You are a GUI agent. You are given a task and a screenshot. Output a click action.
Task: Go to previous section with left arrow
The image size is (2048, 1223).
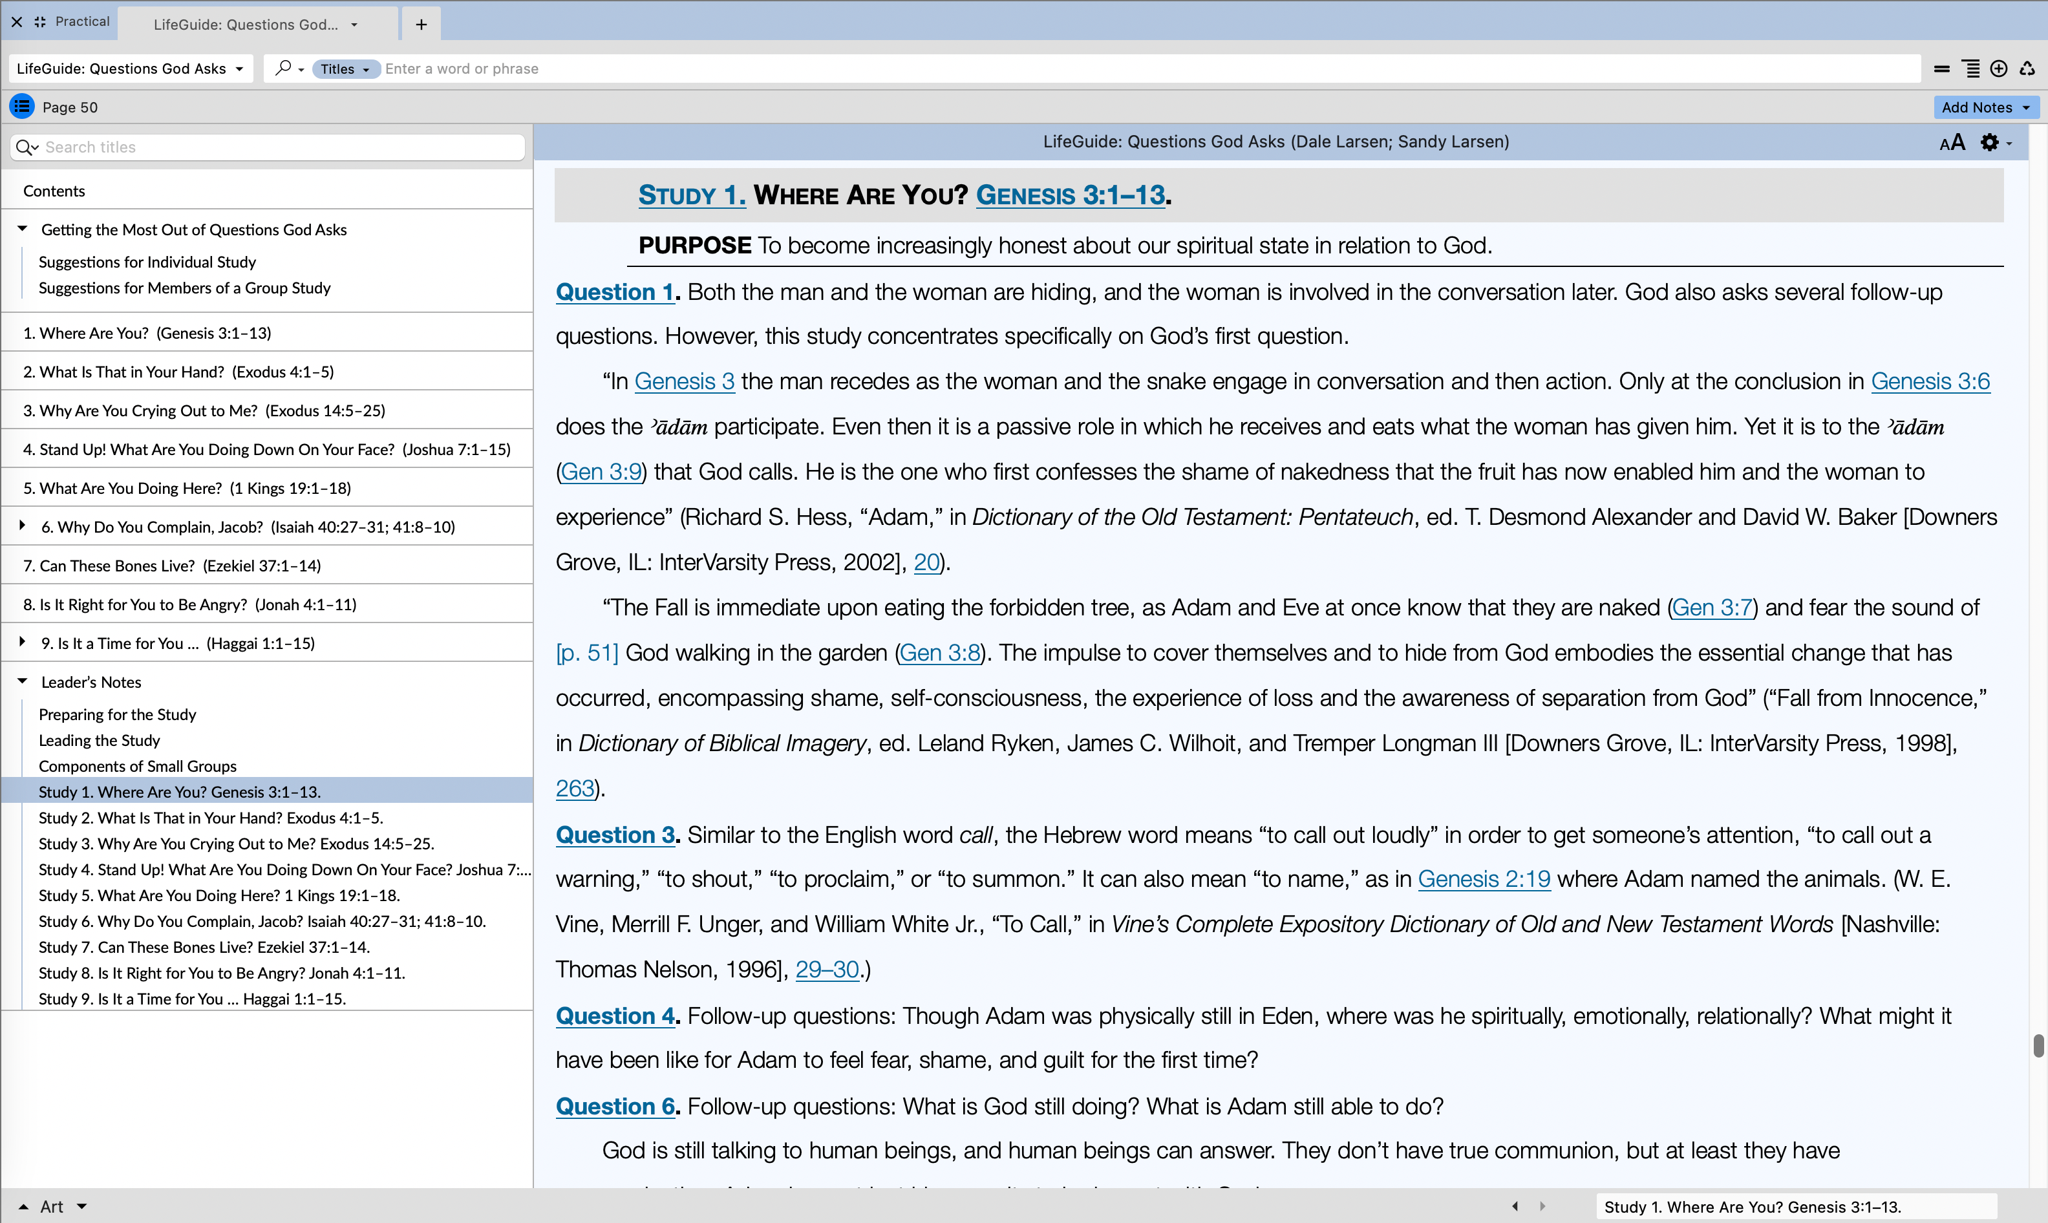pyautogui.click(x=1515, y=1207)
